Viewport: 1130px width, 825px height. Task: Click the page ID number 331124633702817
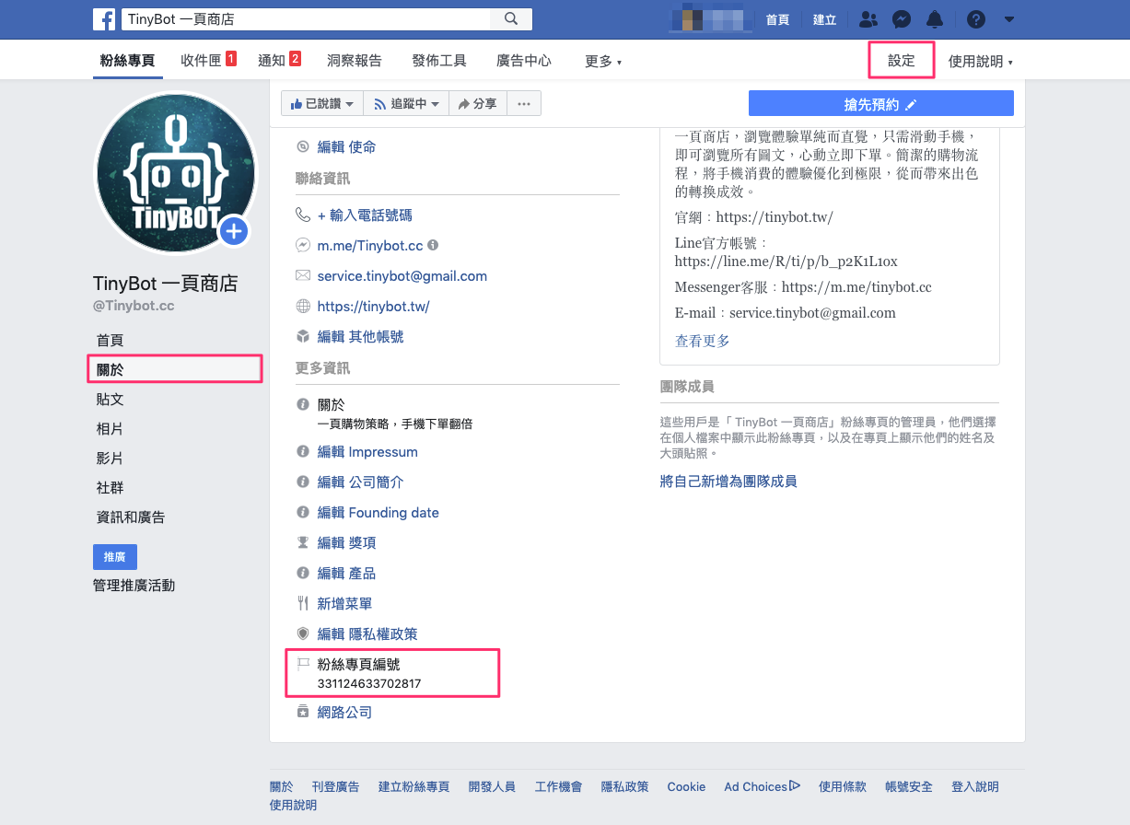tap(369, 684)
